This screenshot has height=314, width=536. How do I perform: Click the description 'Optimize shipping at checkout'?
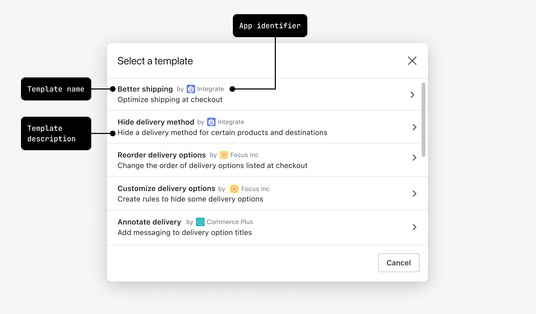170,100
